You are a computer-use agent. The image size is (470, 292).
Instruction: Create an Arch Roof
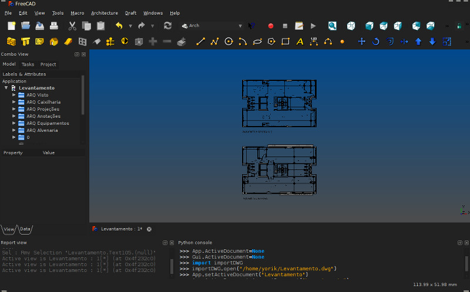(x=96, y=42)
